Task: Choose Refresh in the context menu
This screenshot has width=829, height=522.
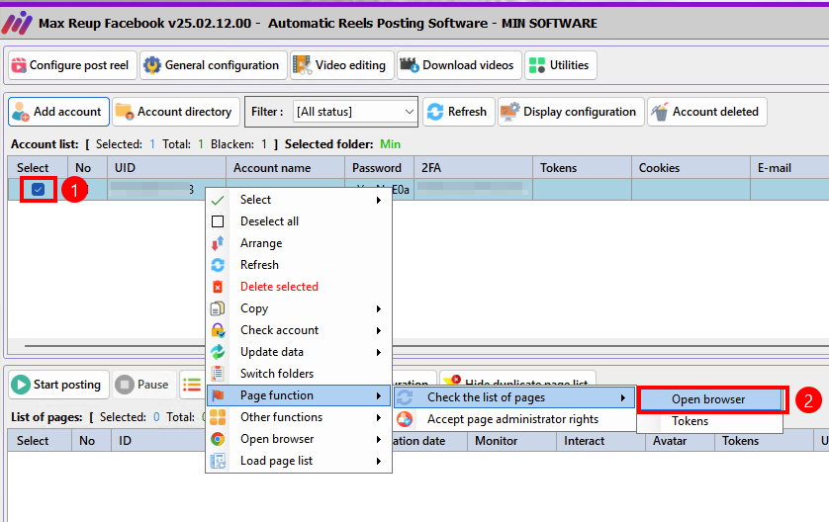Action: coord(299,265)
